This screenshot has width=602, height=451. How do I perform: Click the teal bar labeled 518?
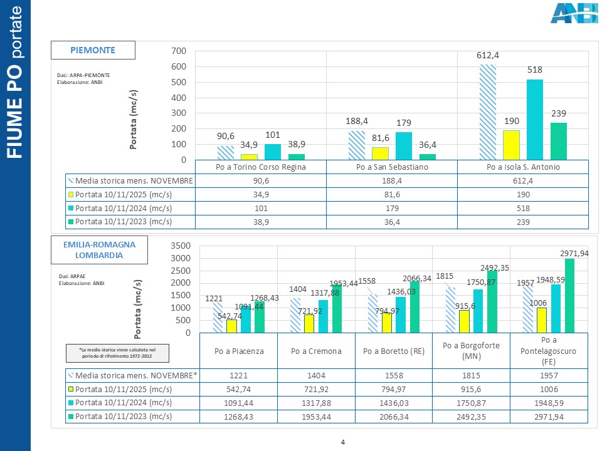[534, 120]
